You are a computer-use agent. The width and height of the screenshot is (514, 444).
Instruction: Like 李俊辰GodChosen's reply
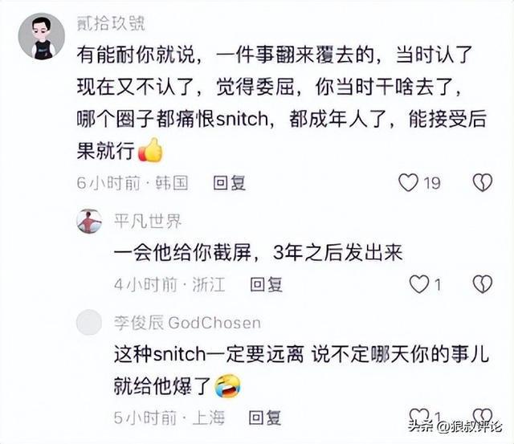pos(419,415)
